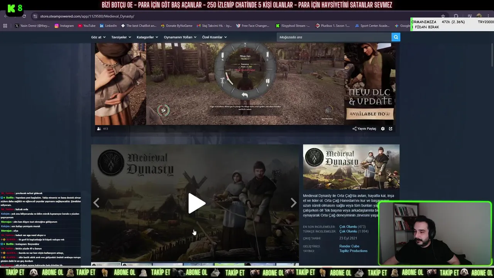This screenshot has width=494, height=278.
Task: Expand the Kategoriler dropdown
Action: [x=147, y=37]
